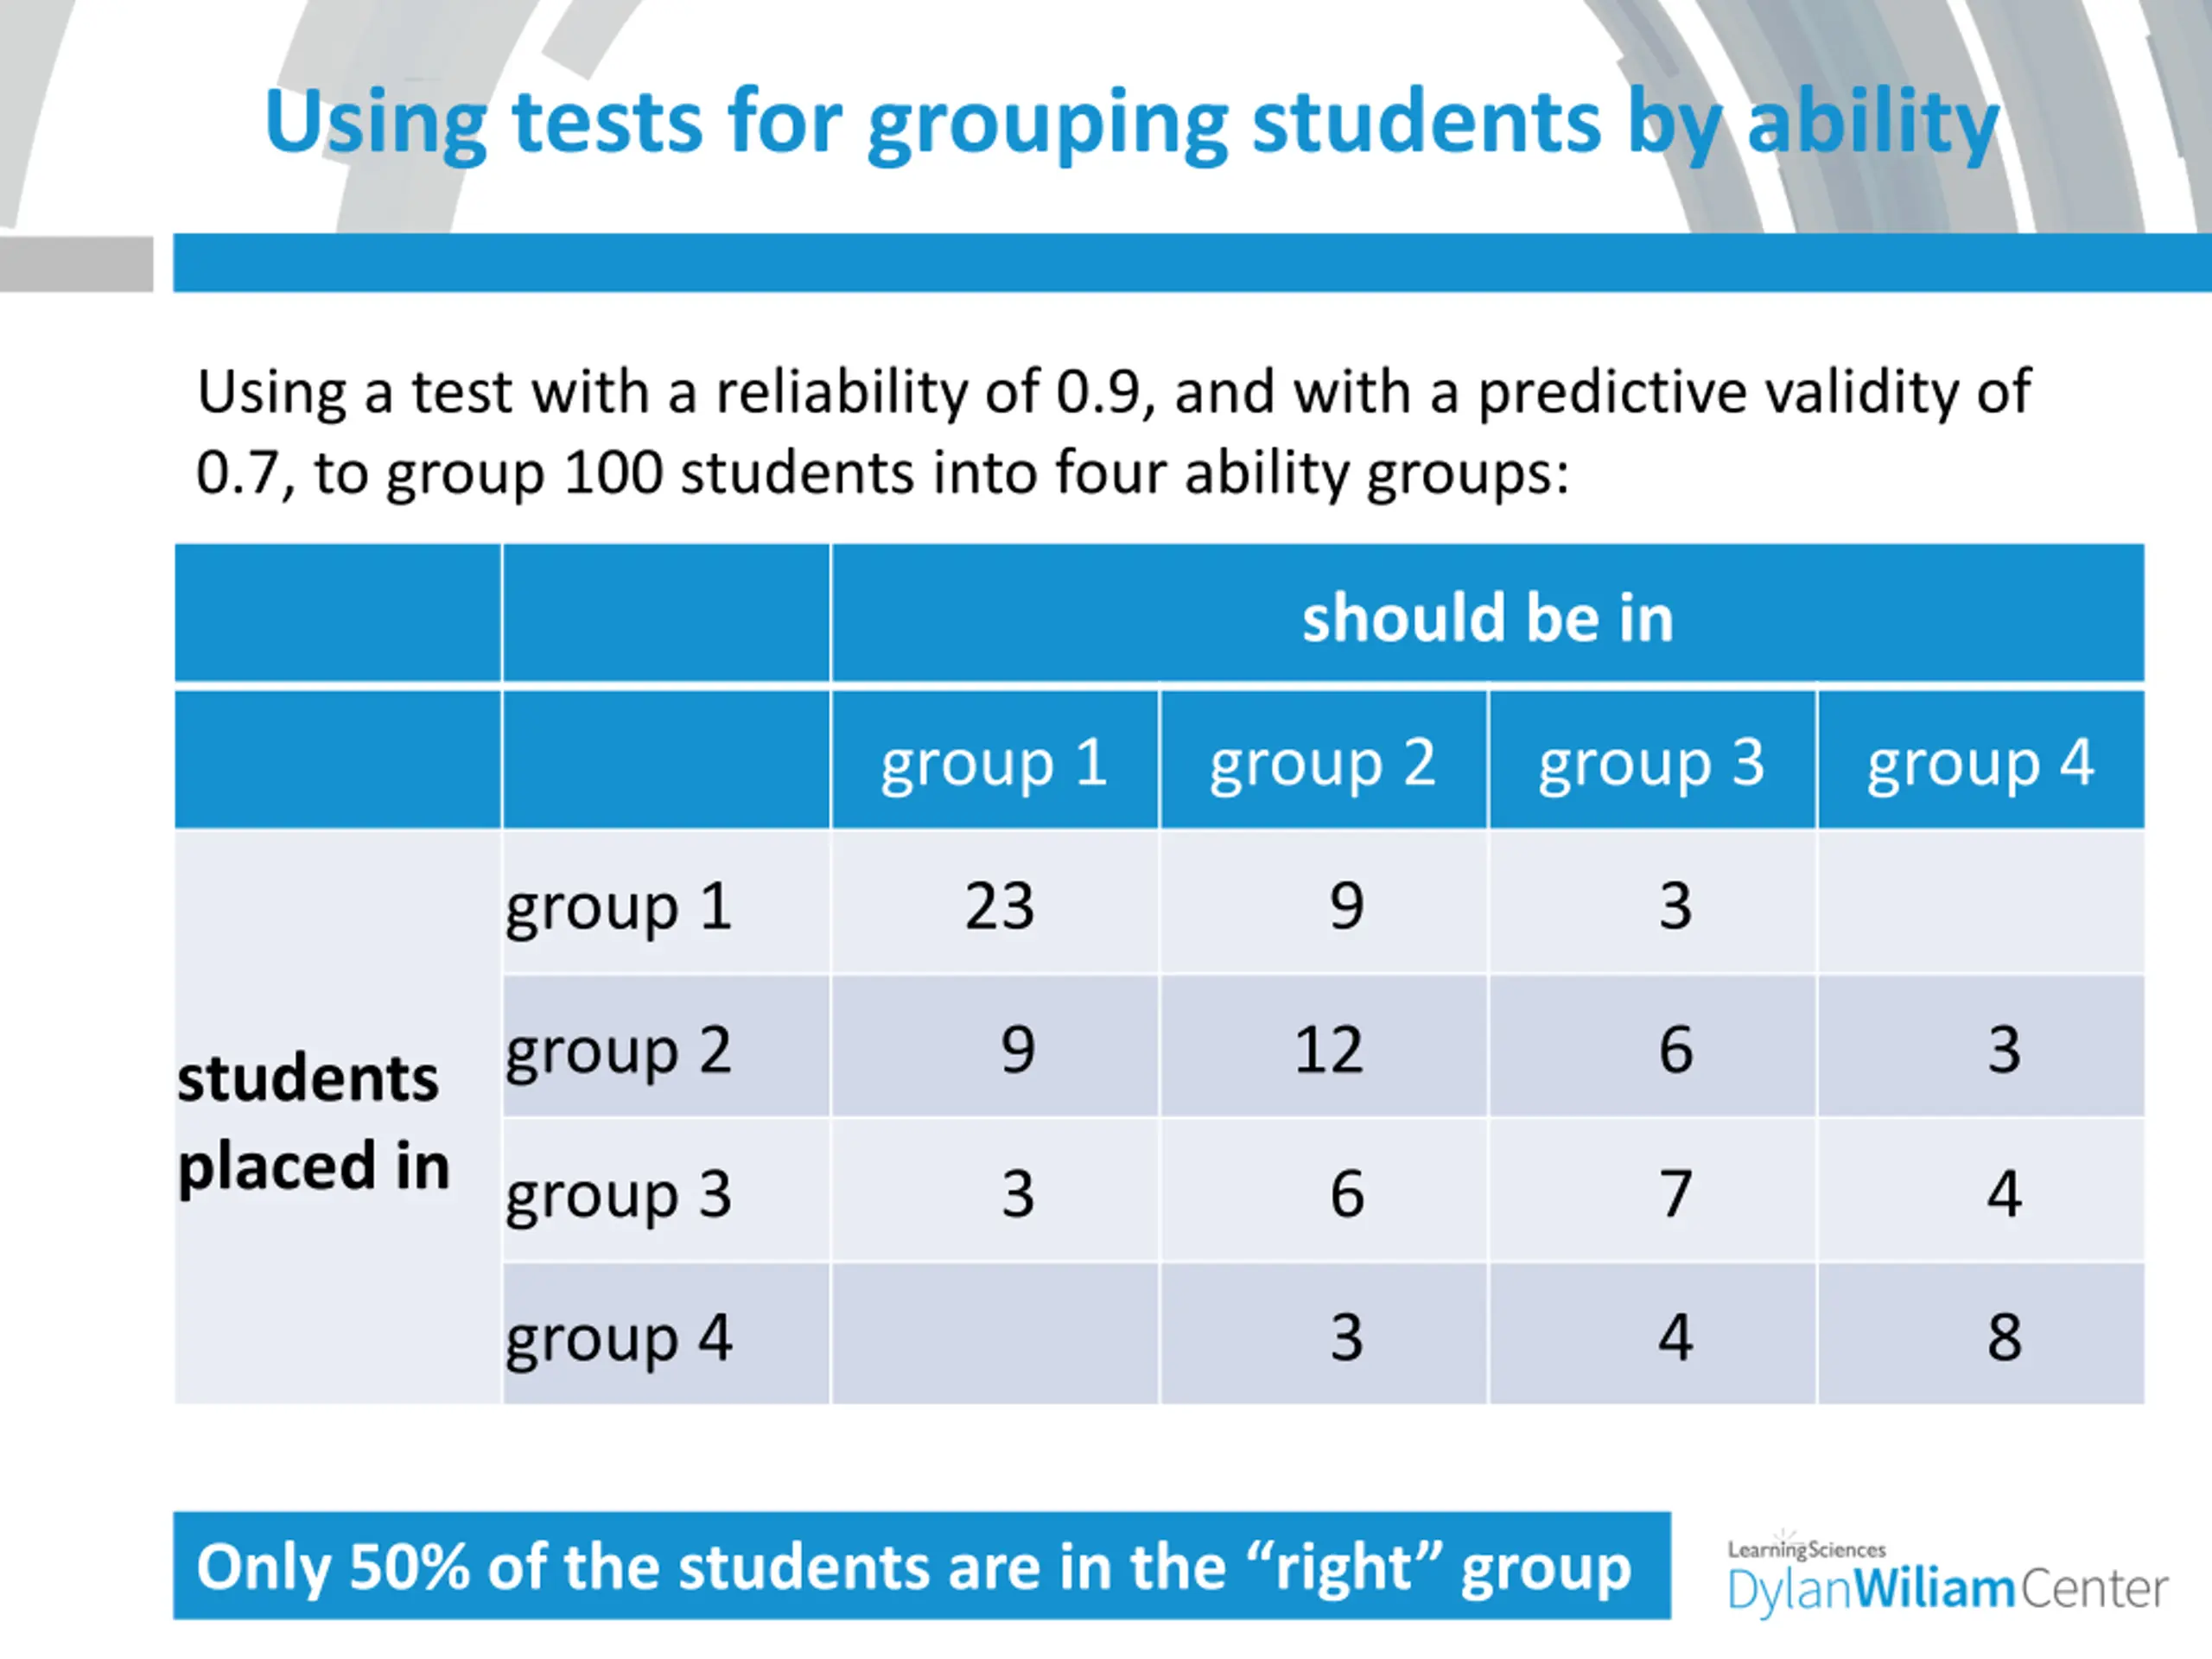Click the blue horizontal bar under the title
The height and width of the screenshot is (1659, 2212).
coord(1190,263)
